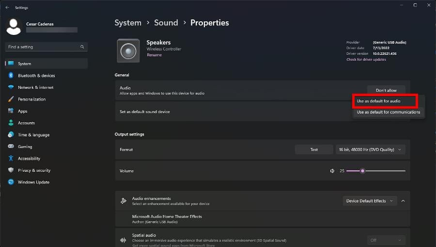Click the search magnifier icon
This screenshot has height=247, width=436.
(82, 47)
